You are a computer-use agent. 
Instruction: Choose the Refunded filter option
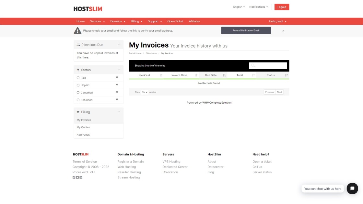coord(78,100)
